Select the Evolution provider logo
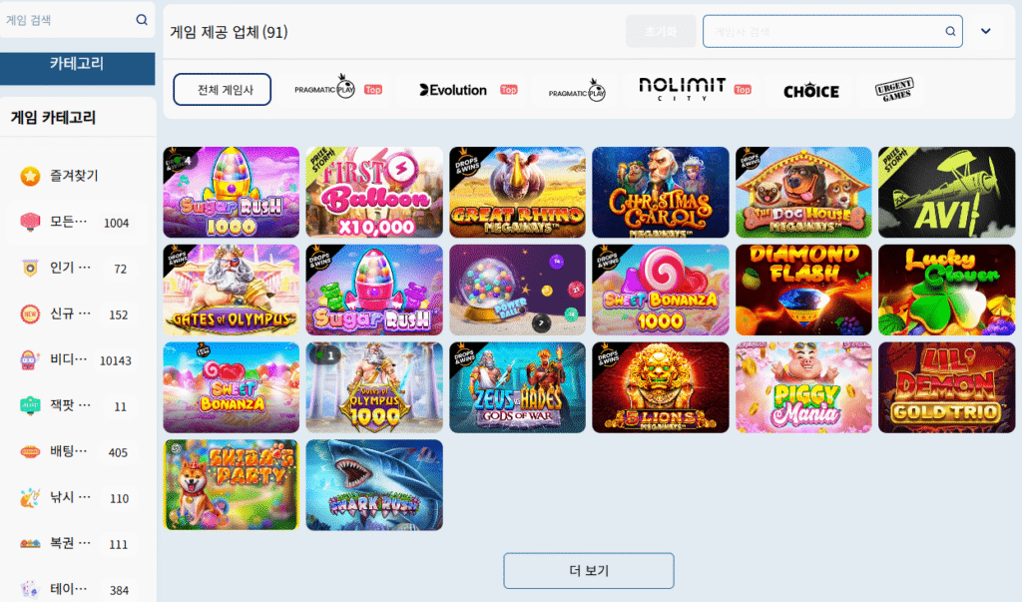 (454, 90)
